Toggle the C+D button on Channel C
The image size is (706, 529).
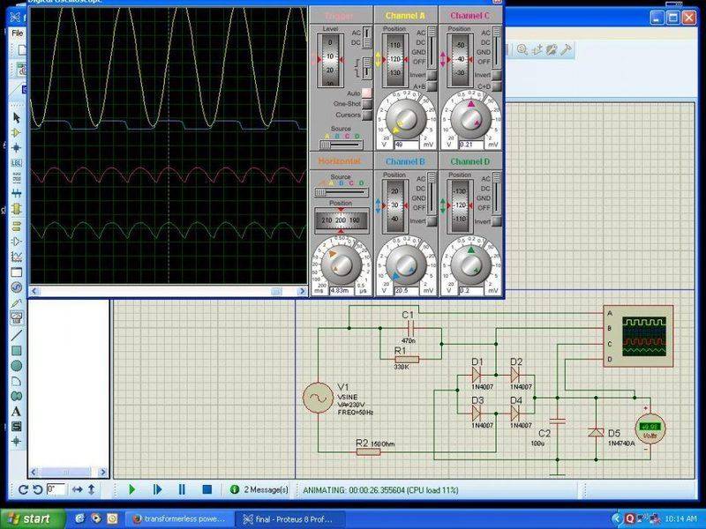tap(496, 86)
